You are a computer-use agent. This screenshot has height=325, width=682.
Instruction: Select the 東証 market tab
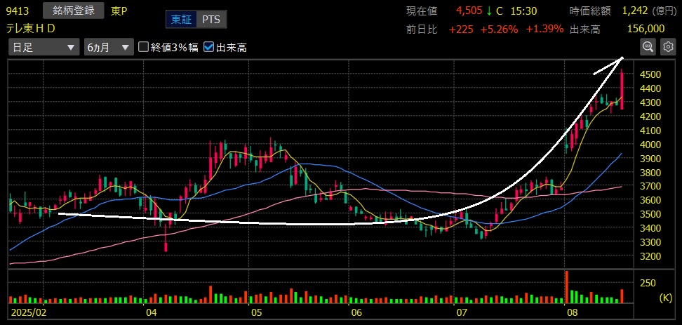[x=181, y=19]
